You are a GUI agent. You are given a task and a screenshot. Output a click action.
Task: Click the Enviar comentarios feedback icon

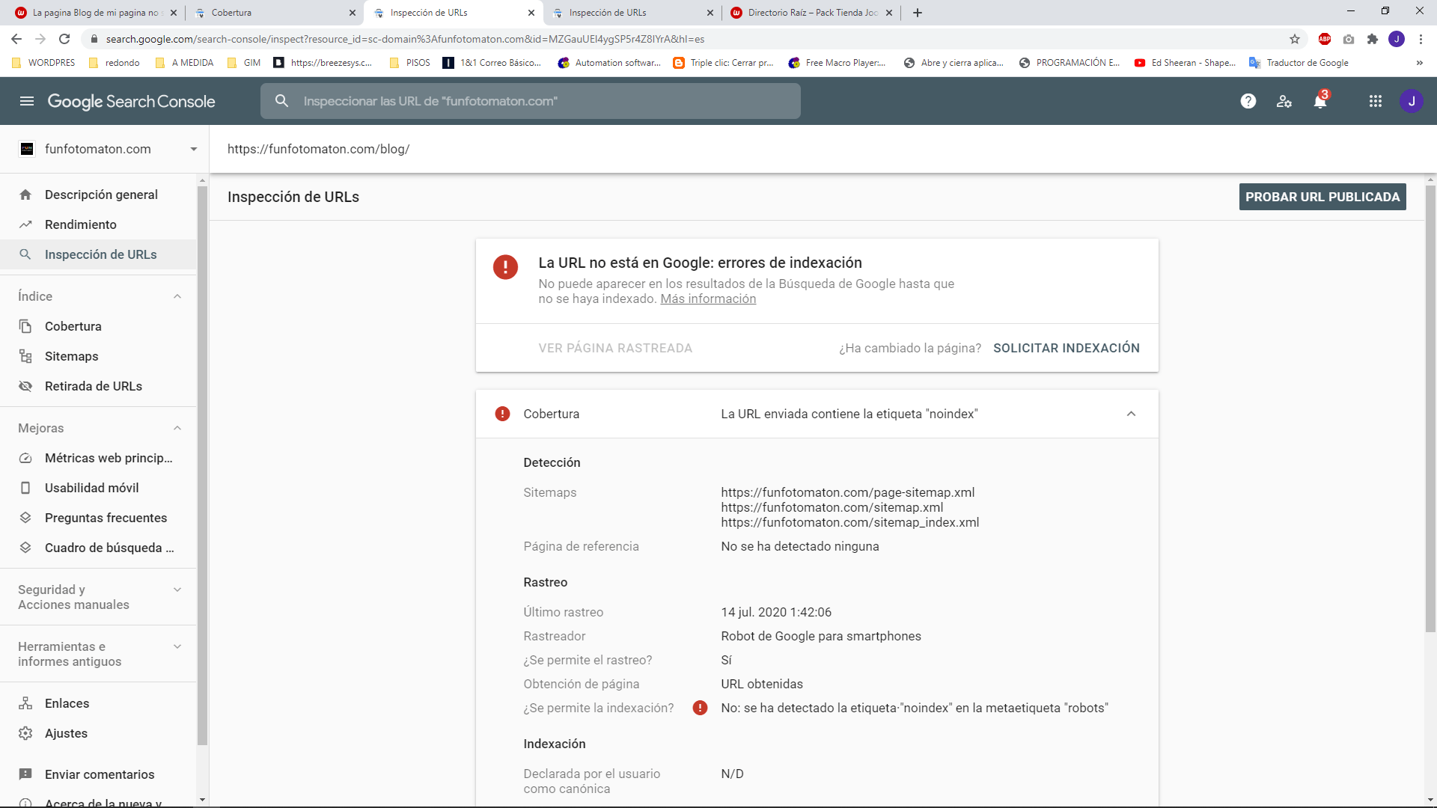[25, 774]
